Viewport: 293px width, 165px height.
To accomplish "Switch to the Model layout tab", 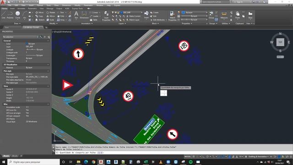I will pyautogui.click(x=6, y=156).
